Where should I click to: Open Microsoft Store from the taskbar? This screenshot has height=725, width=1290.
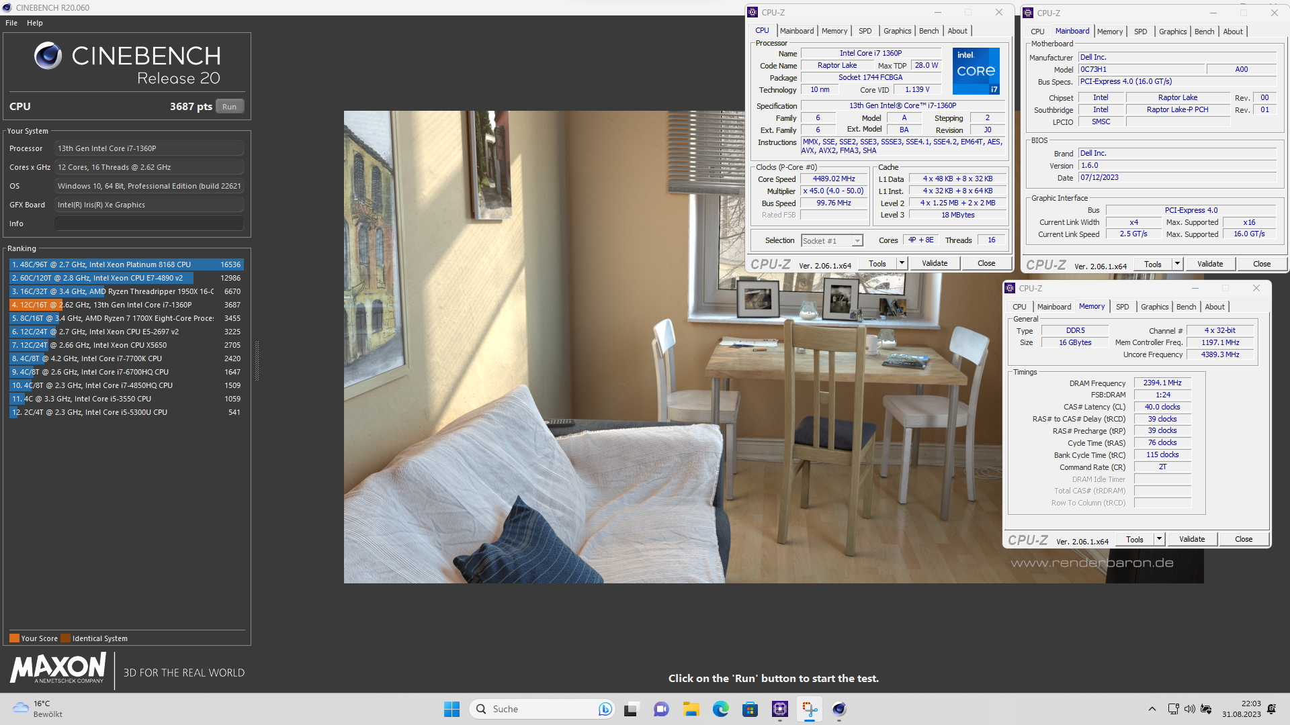(750, 709)
